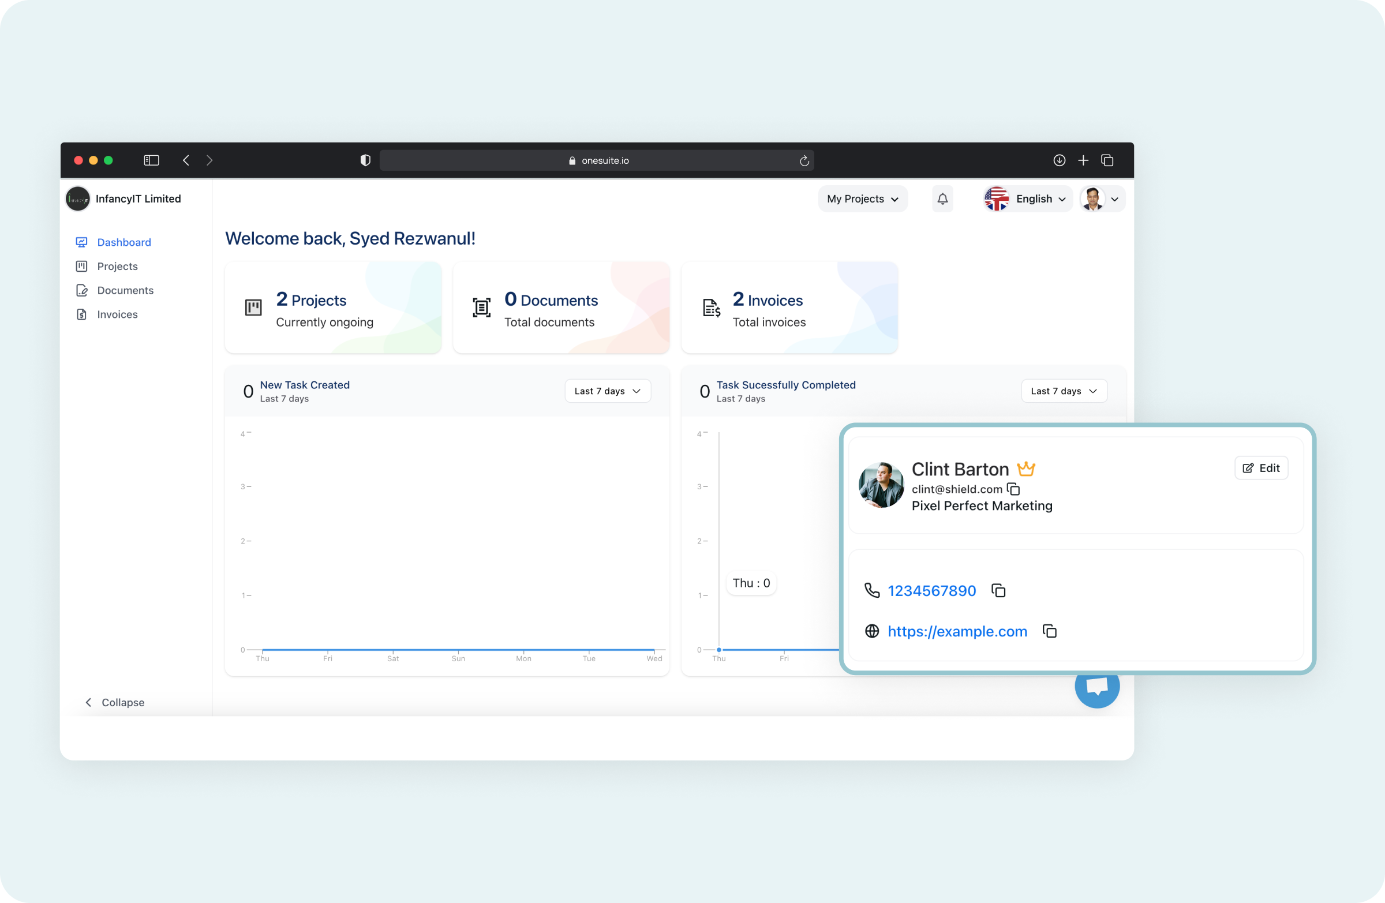Click the globe website icon

pos(871,631)
